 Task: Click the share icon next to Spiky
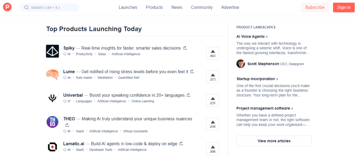[185, 48]
